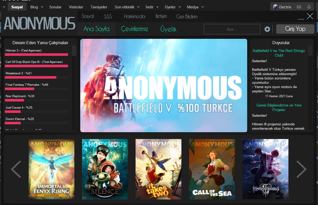The height and width of the screenshot is (205, 318).
Task: Open Battlefield V ve The Red Strings Club announcement
Action: [279, 53]
